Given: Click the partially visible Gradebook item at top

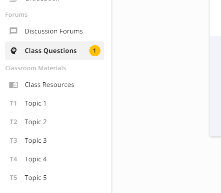Looking at the screenshot, I should (42, 0).
